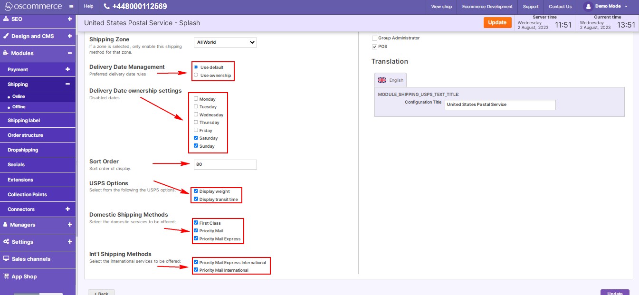
Task: Click the Settings gears icon
Action: [6, 242]
